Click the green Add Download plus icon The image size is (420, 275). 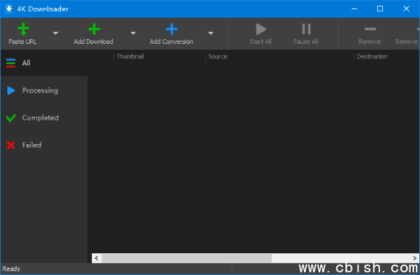pyautogui.click(x=93, y=29)
